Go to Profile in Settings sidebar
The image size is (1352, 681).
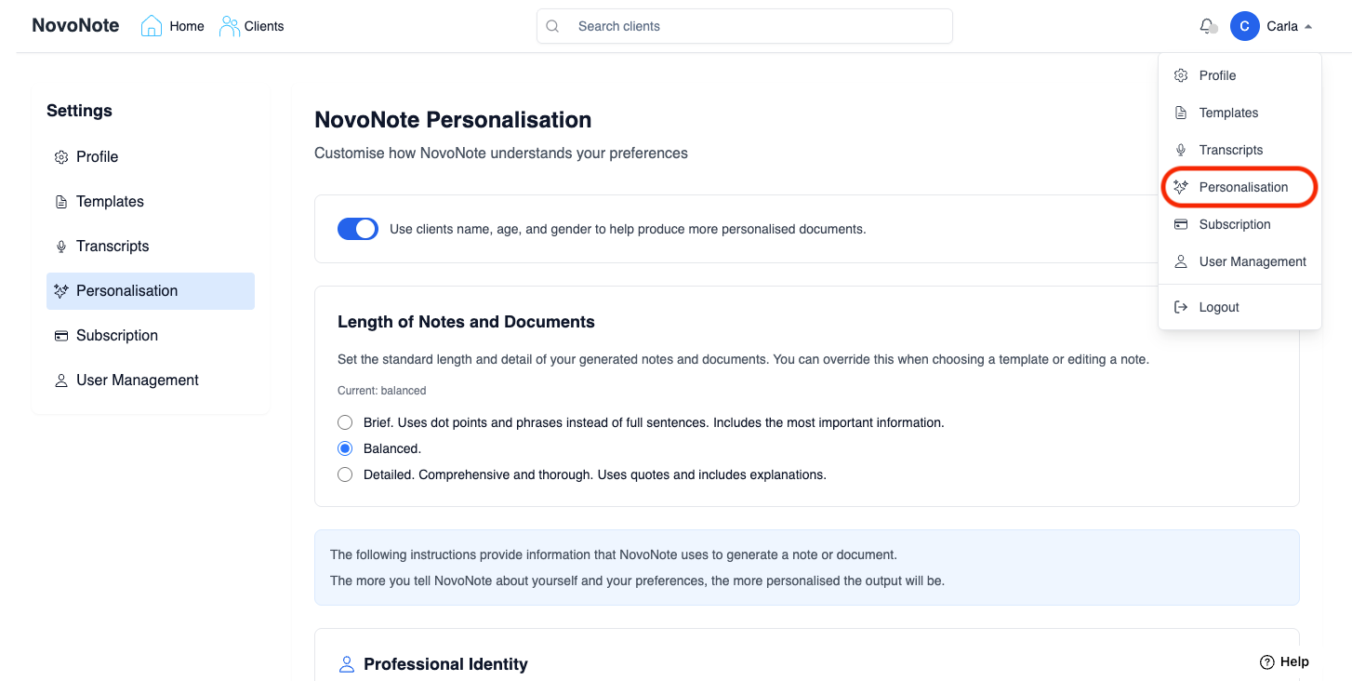97,157
